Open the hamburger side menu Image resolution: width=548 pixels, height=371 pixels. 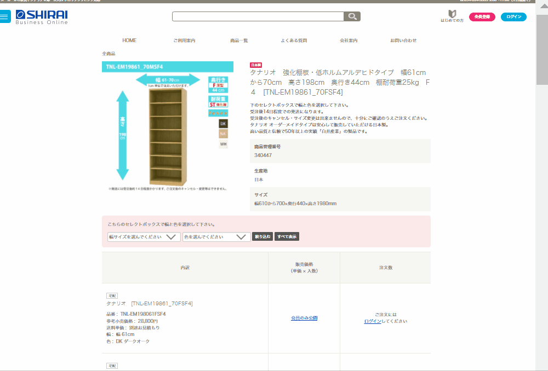(5, 16)
